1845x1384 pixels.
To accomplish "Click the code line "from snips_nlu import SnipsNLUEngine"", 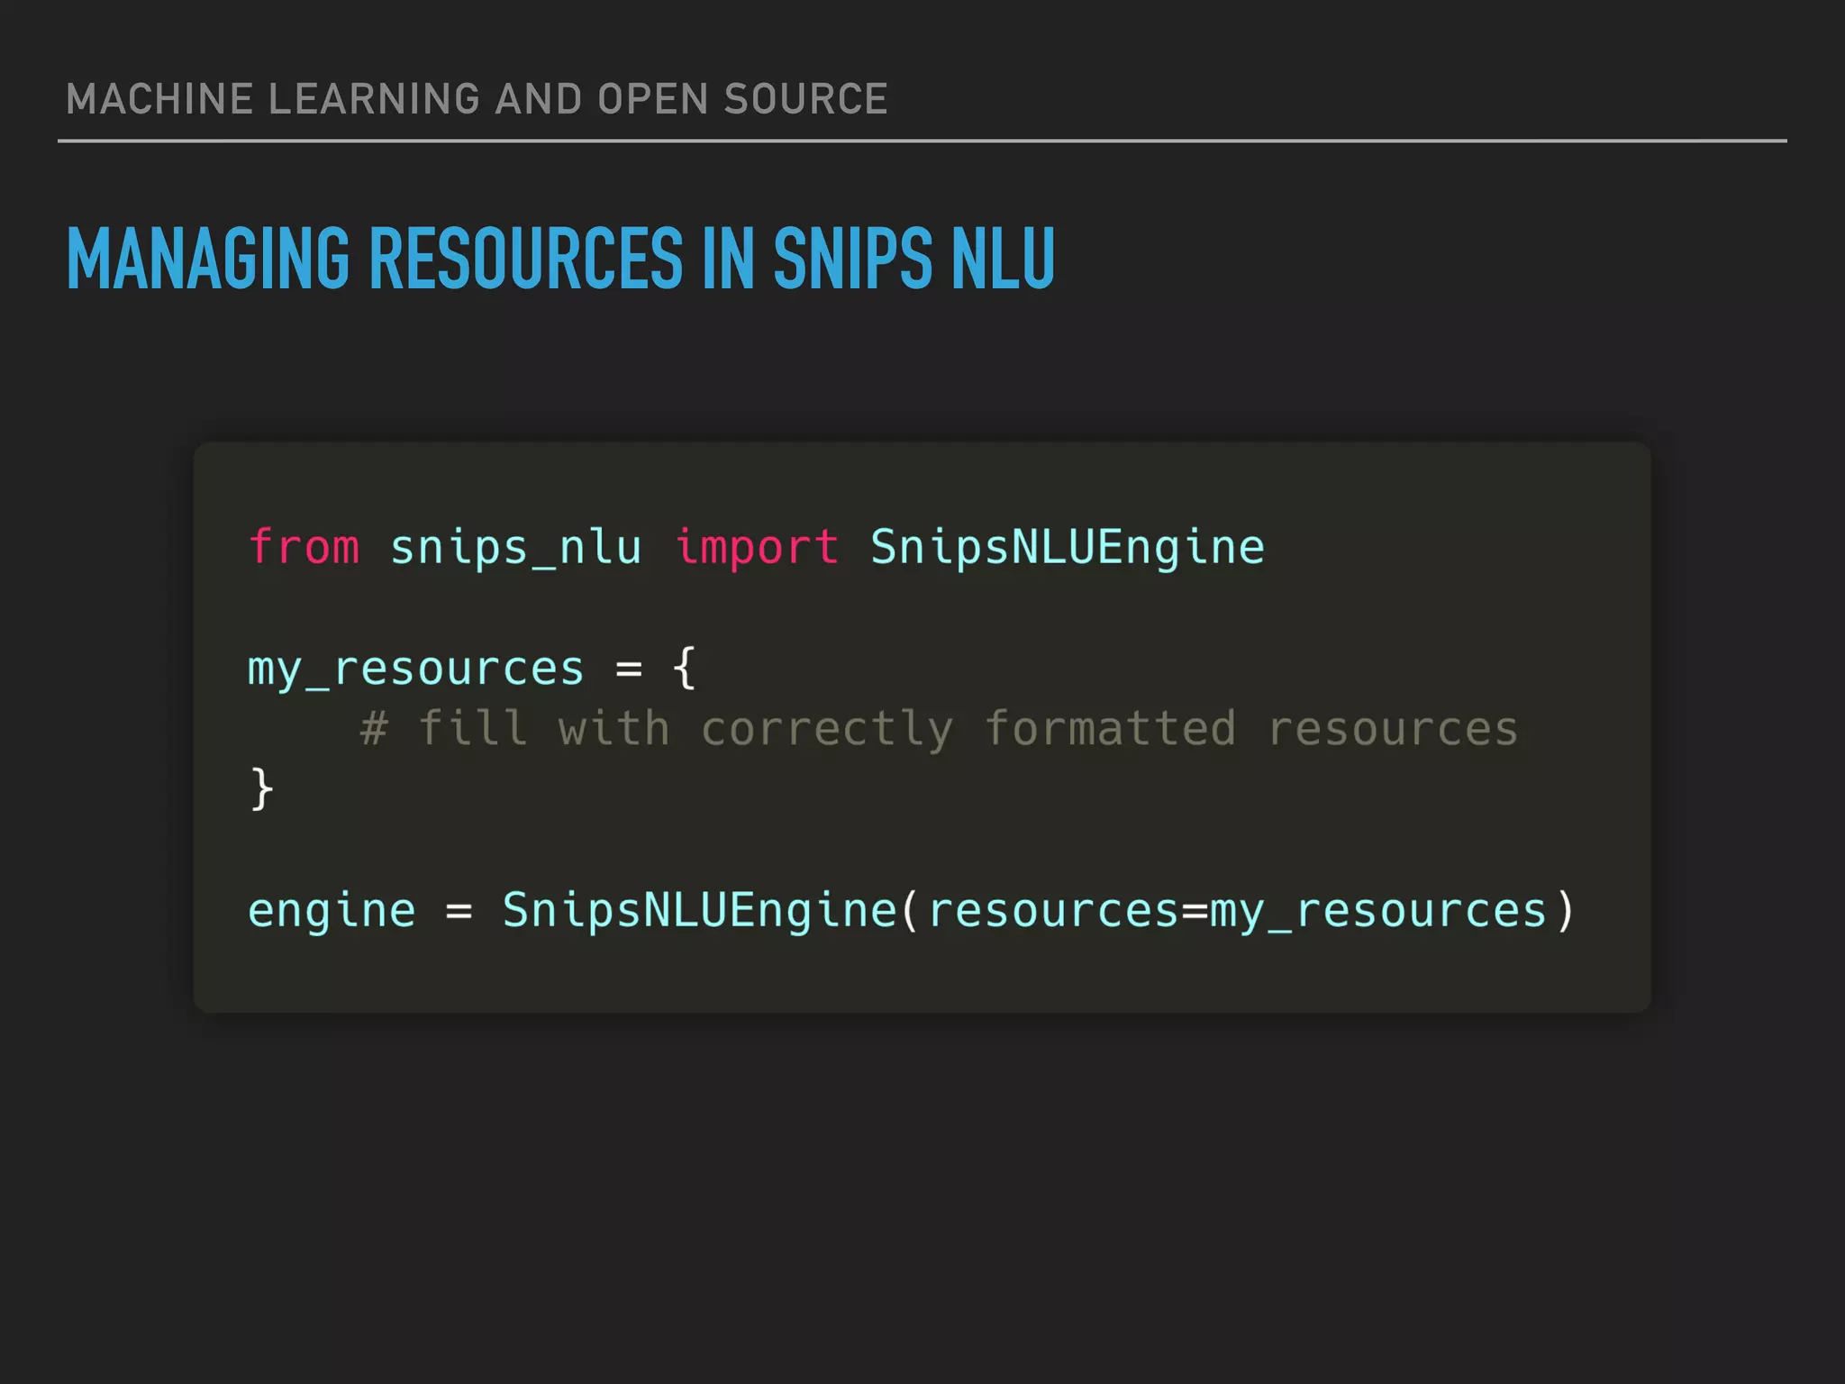I will (757, 548).
